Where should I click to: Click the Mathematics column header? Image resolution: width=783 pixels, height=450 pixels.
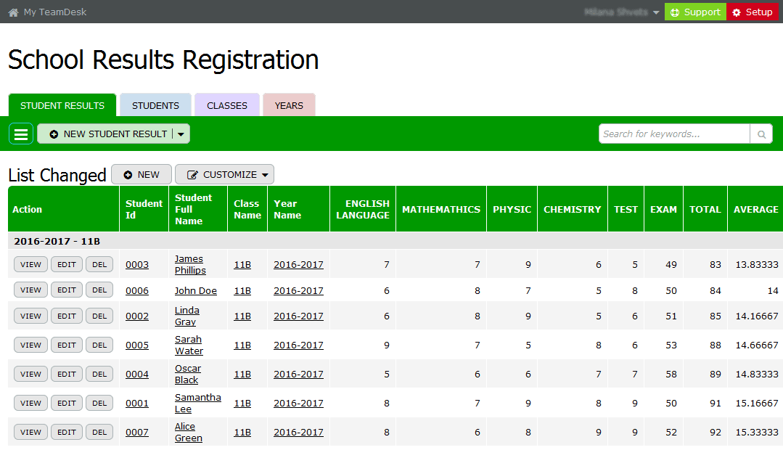pos(441,210)
